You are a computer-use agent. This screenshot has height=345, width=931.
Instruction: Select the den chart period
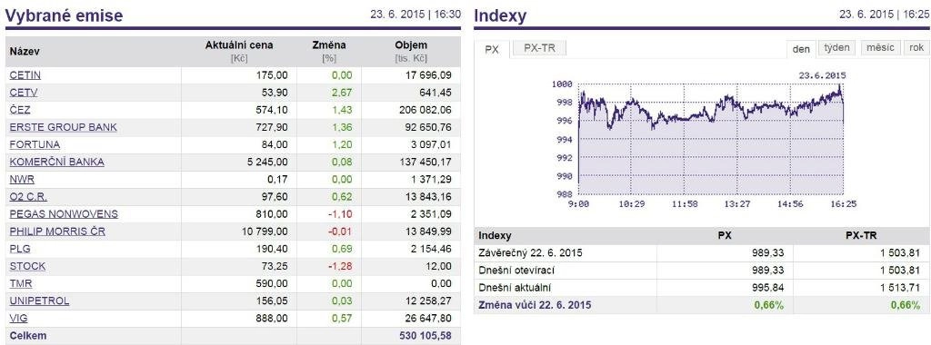801,49
